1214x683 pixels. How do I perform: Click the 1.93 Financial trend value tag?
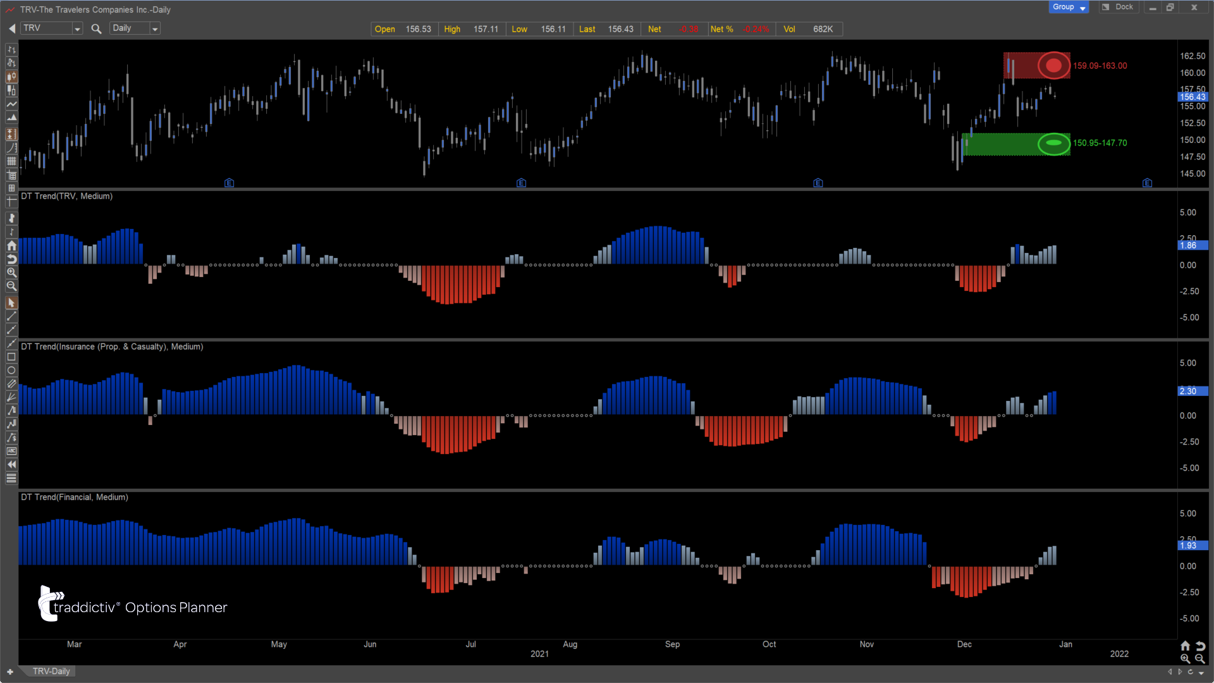tap(1193, 545)
